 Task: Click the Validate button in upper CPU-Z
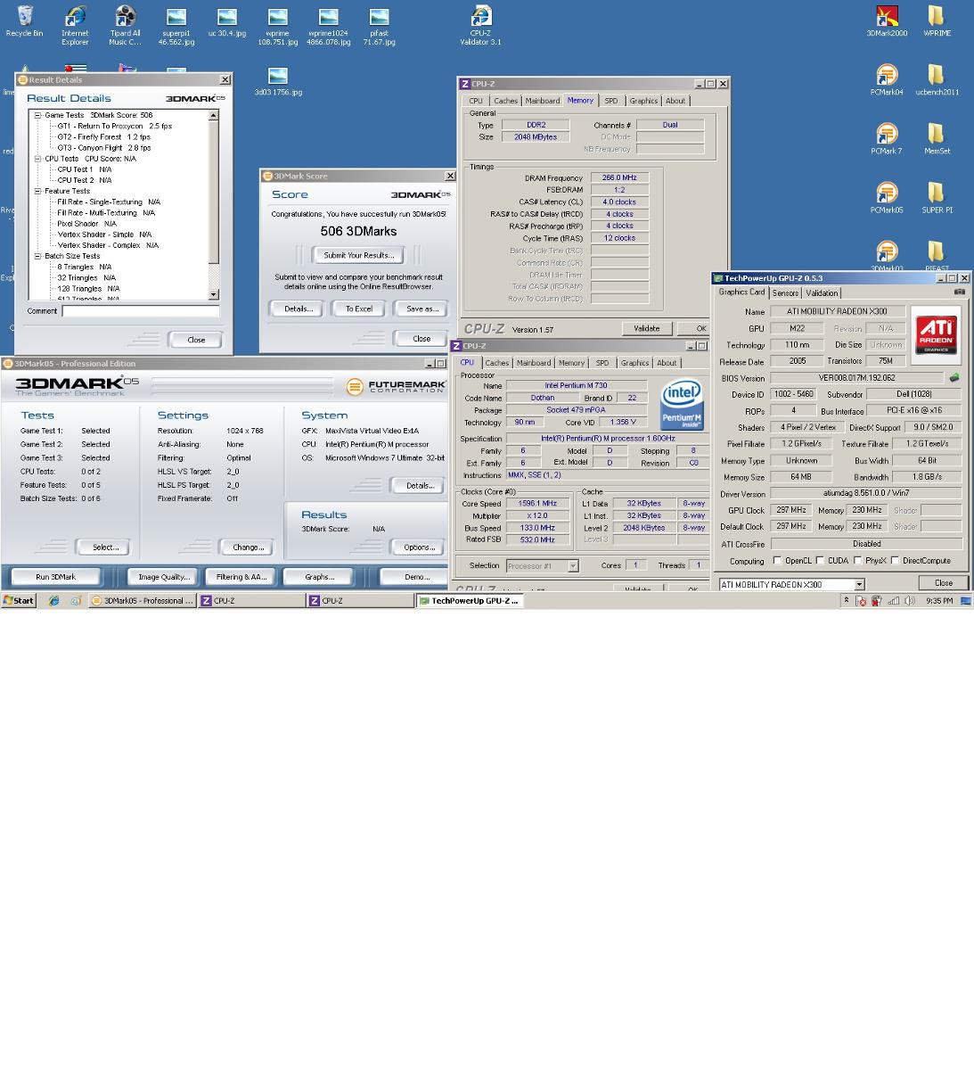click(x=646, y=328)
